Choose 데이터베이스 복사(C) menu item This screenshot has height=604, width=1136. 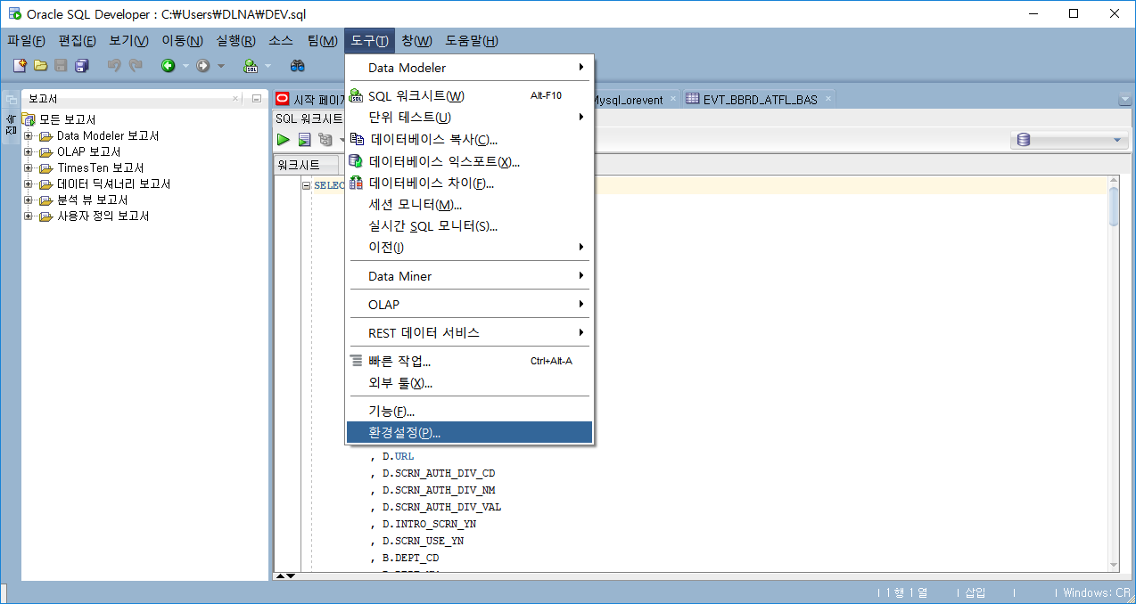pyautogui.click(x=469, y=139)
